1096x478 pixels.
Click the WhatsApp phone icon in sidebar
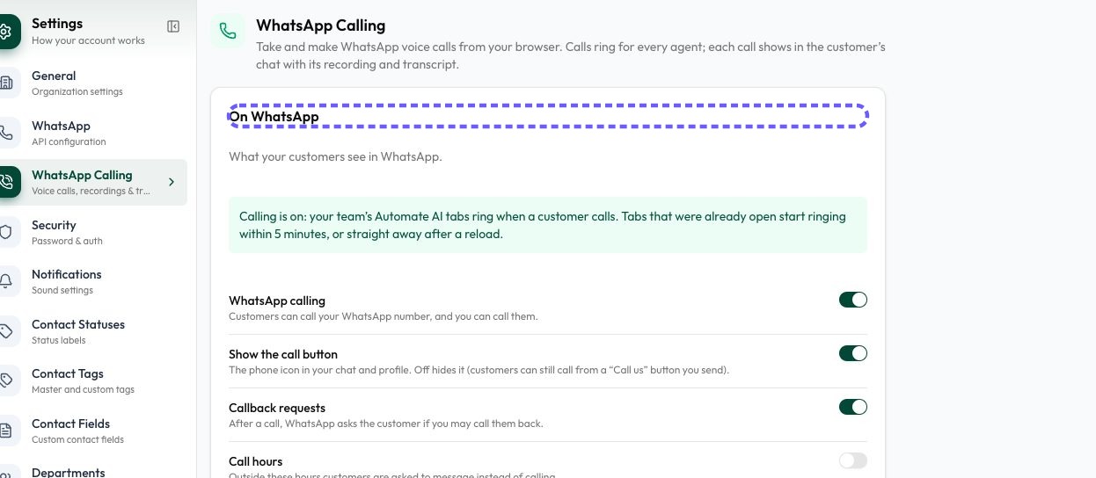(x=7, y=133)
